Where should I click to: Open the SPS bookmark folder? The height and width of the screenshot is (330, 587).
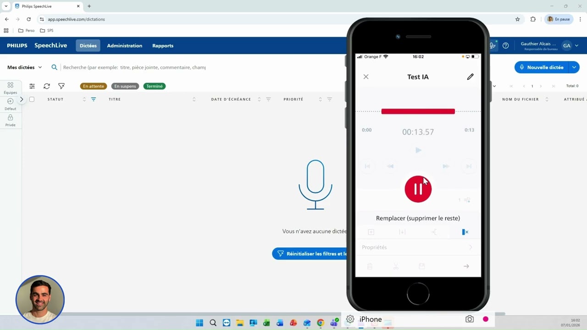click(x=47, y=31)
